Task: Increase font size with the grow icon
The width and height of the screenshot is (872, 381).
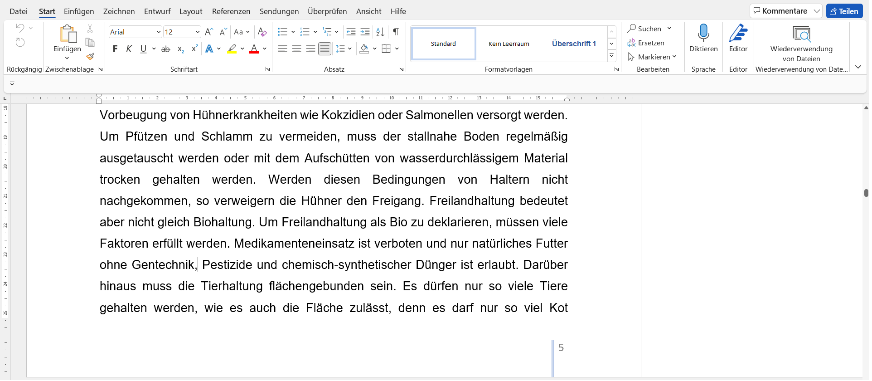Action: [208, 32]
